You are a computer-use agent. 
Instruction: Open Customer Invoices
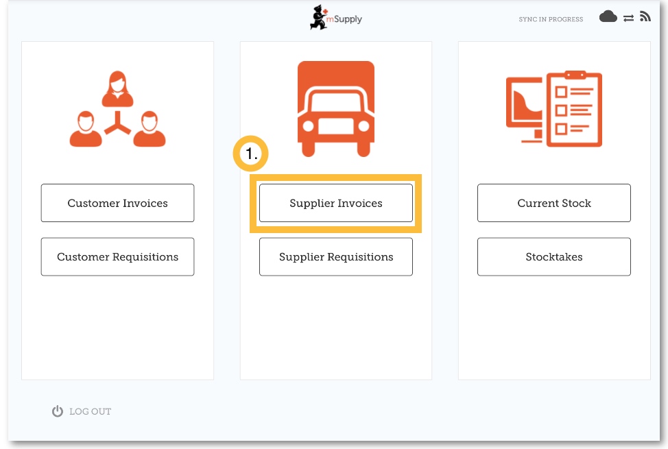pyautogui.click(x=117, y=203)
